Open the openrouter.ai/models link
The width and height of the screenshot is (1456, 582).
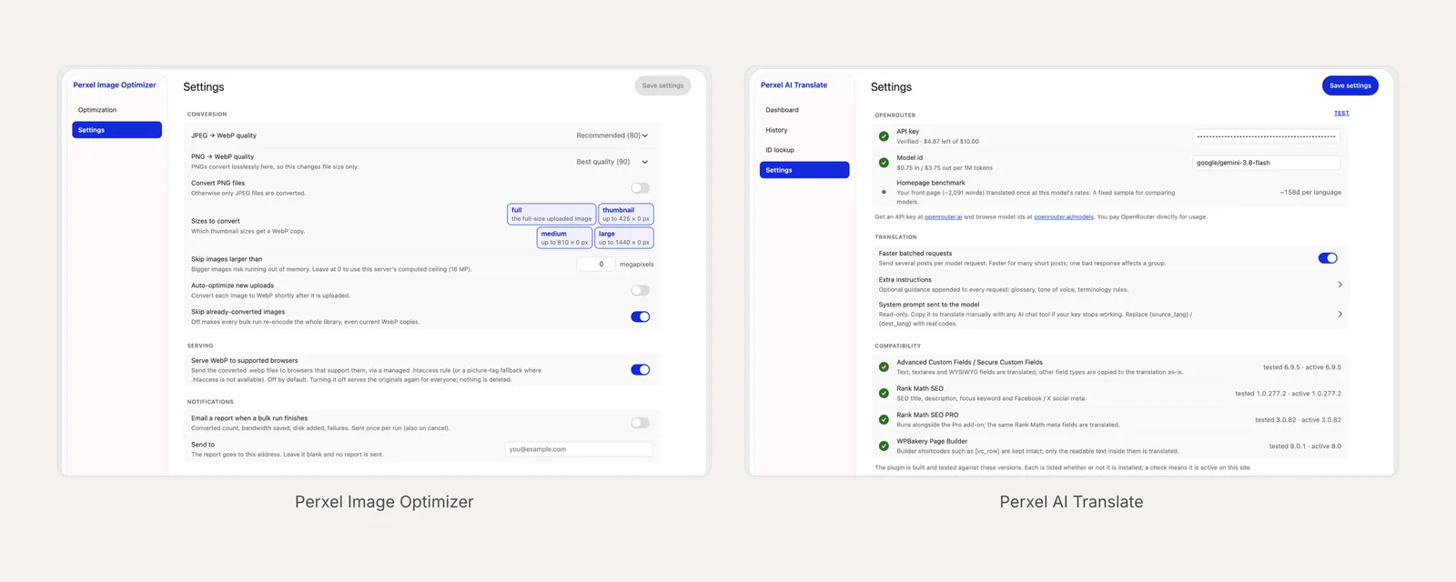point(1063,216)
